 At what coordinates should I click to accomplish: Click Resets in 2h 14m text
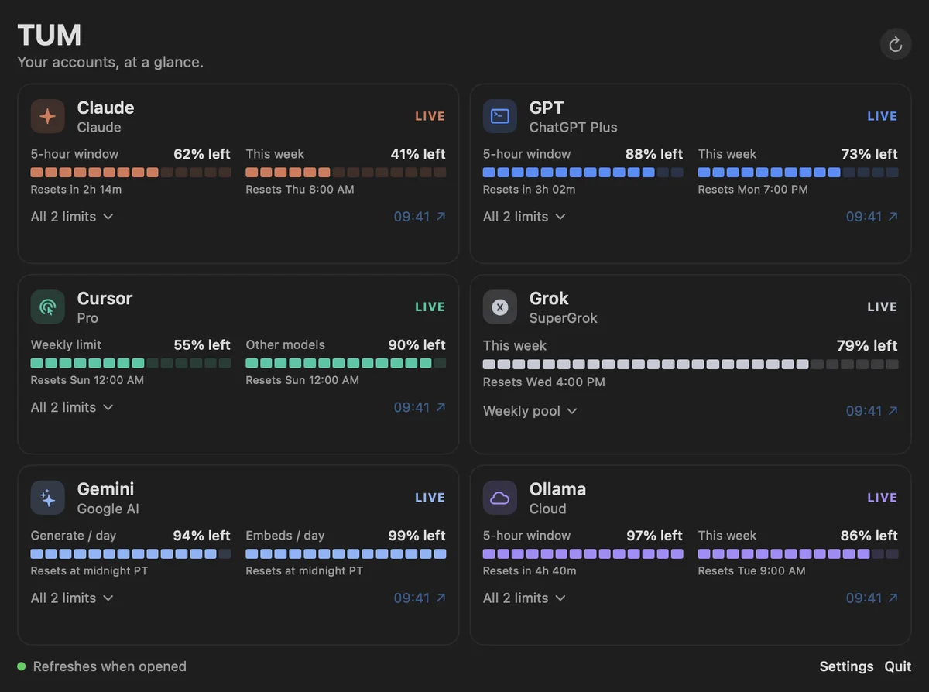(x=76, y=189)
